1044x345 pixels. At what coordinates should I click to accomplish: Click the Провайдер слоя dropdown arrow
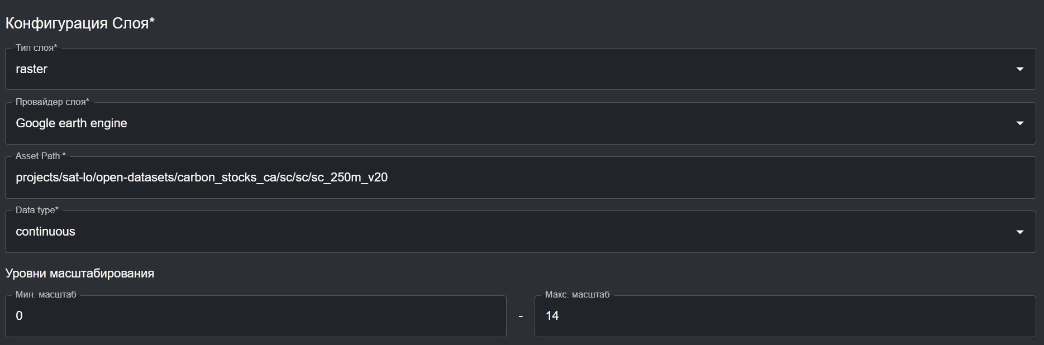point(1019,123)
